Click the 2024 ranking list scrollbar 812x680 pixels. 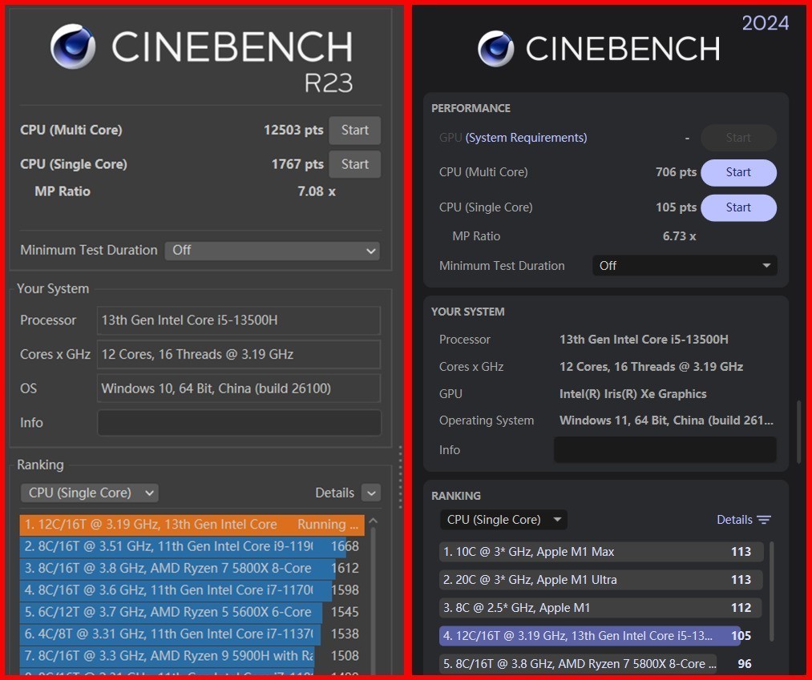[x=772, y=591]
